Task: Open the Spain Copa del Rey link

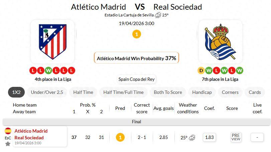Action: [136, 80]
